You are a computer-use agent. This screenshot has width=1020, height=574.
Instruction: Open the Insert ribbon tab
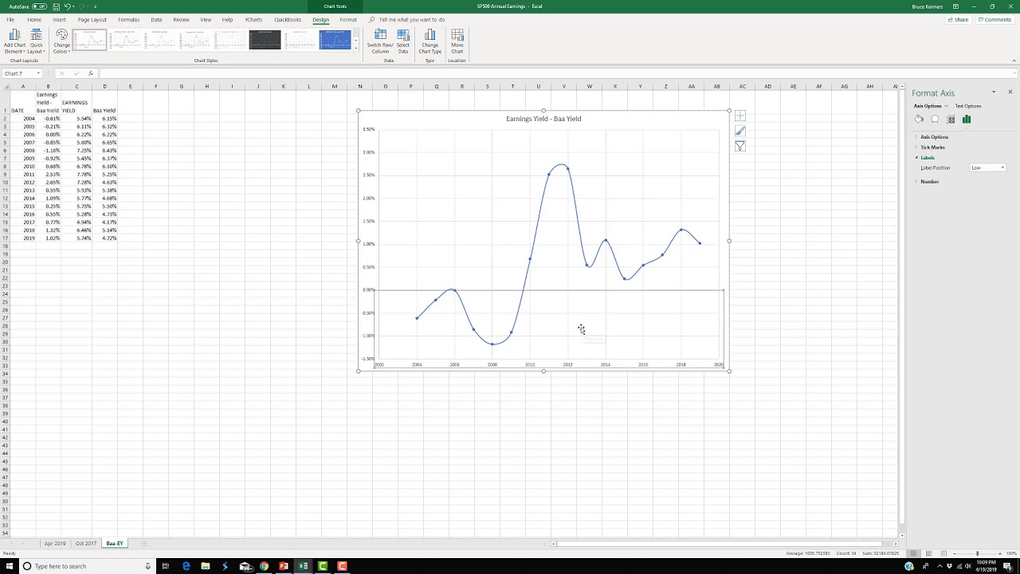(x=59, y=19)
